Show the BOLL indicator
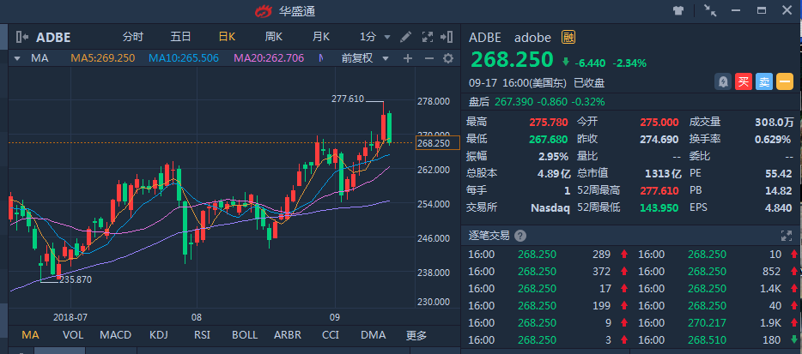The image size is (802, 354). pyautogui.click(x=245, y=335)
